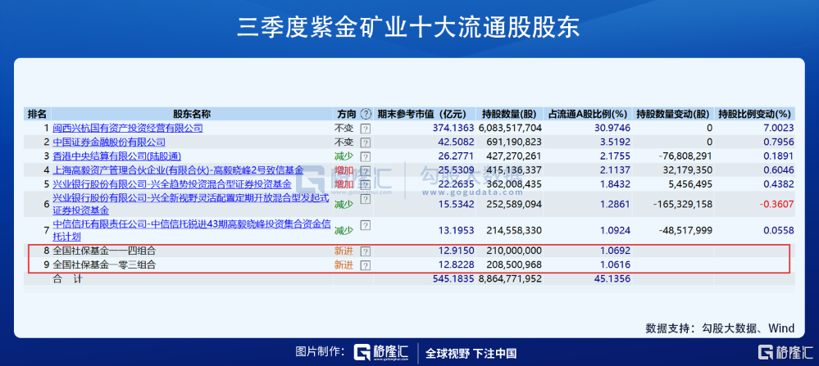Click 减少 in the 中信信托 row

click(x=344, y=230)
